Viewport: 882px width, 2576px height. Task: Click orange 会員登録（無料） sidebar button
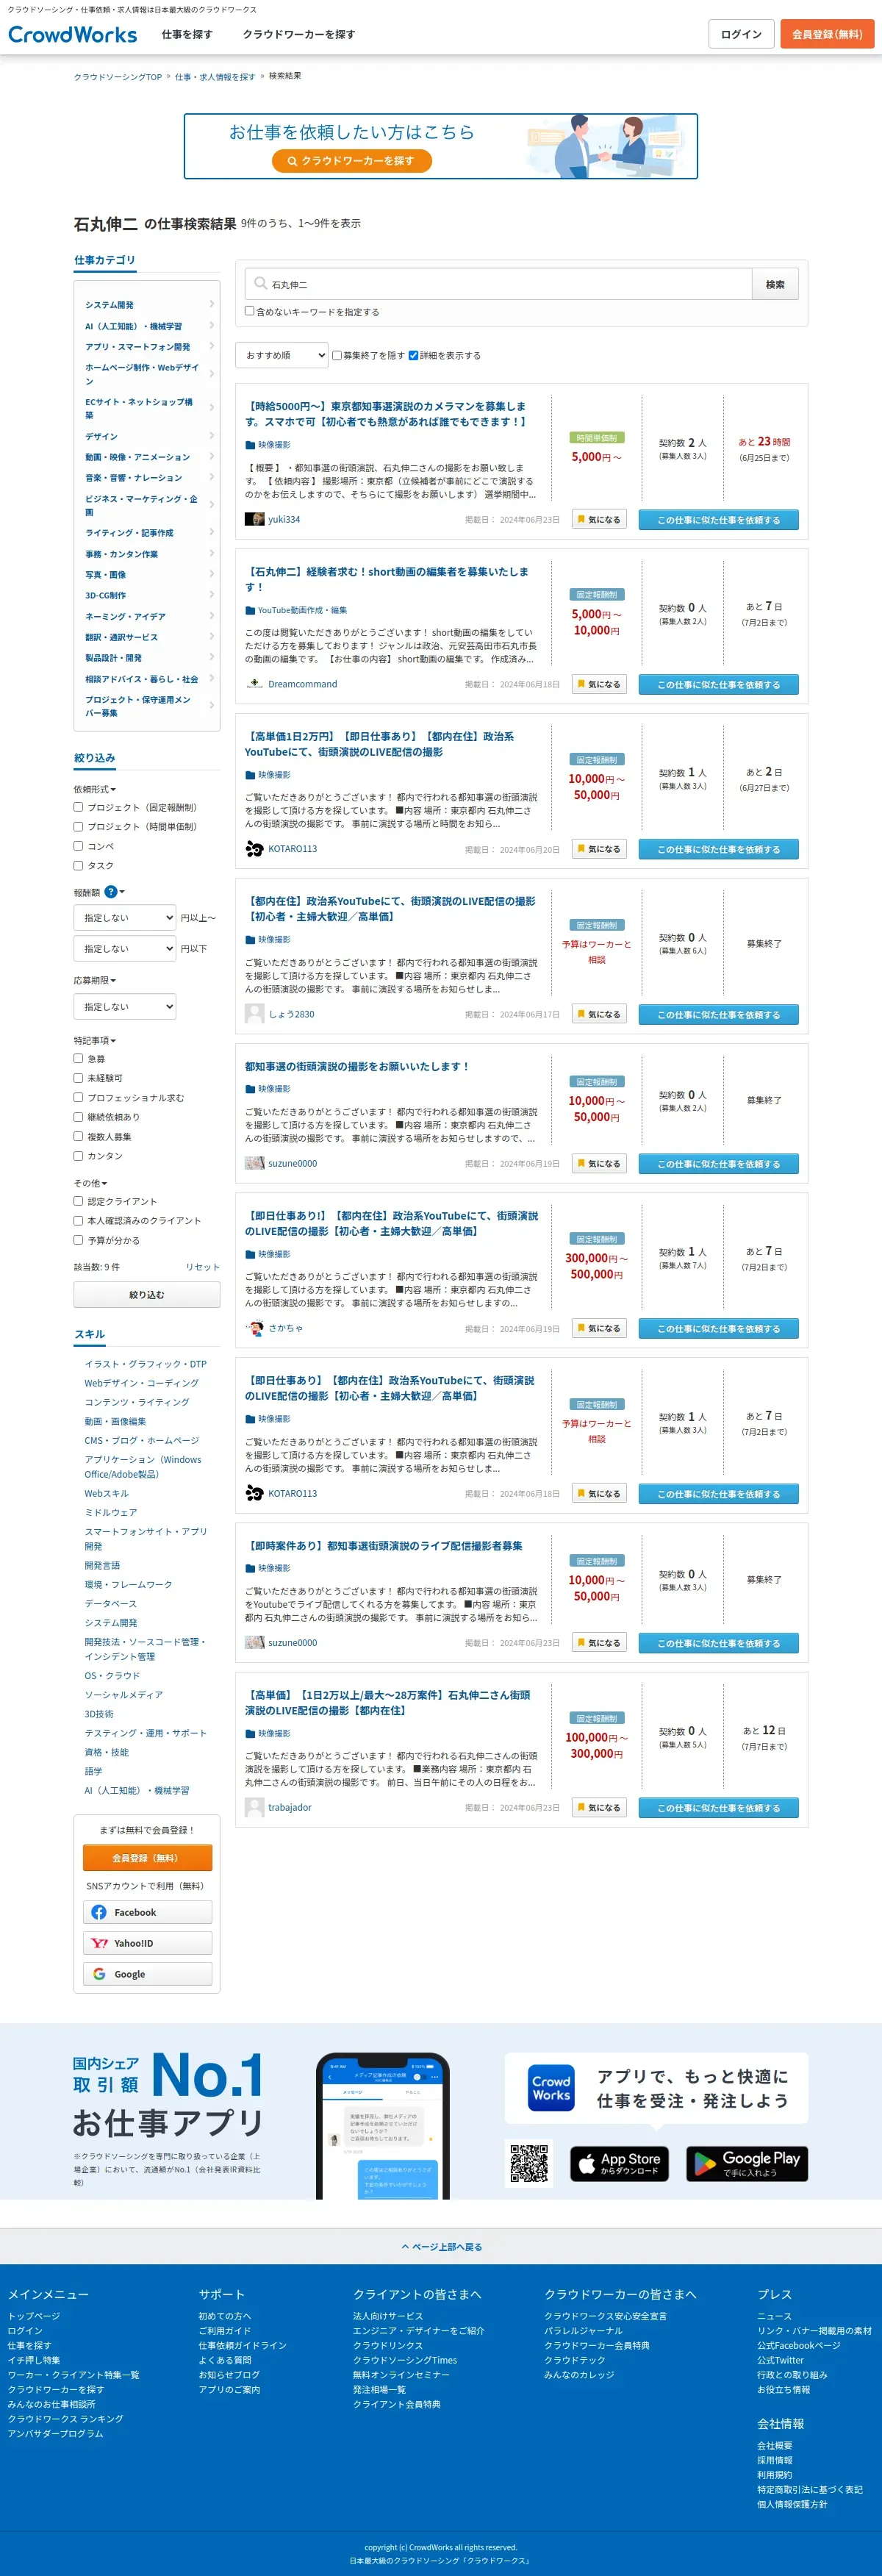147,1857
